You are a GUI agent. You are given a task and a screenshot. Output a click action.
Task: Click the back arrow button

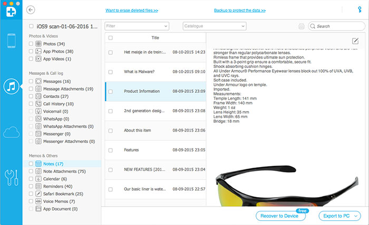point(31,10)
